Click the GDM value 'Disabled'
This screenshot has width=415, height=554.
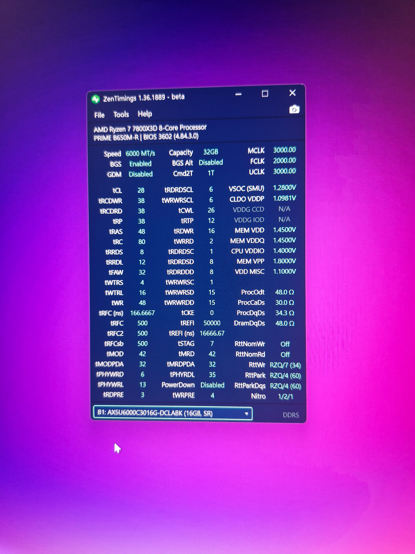click(x=141, y=174)
